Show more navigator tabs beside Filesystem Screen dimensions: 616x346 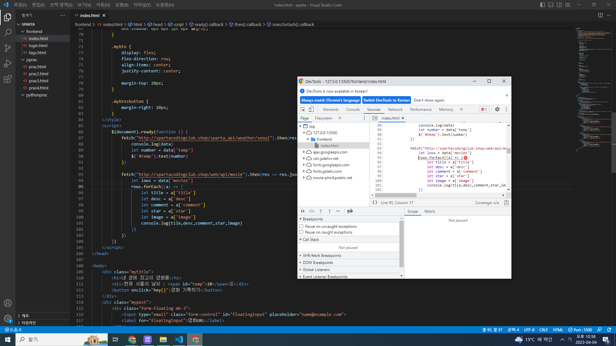340,118
